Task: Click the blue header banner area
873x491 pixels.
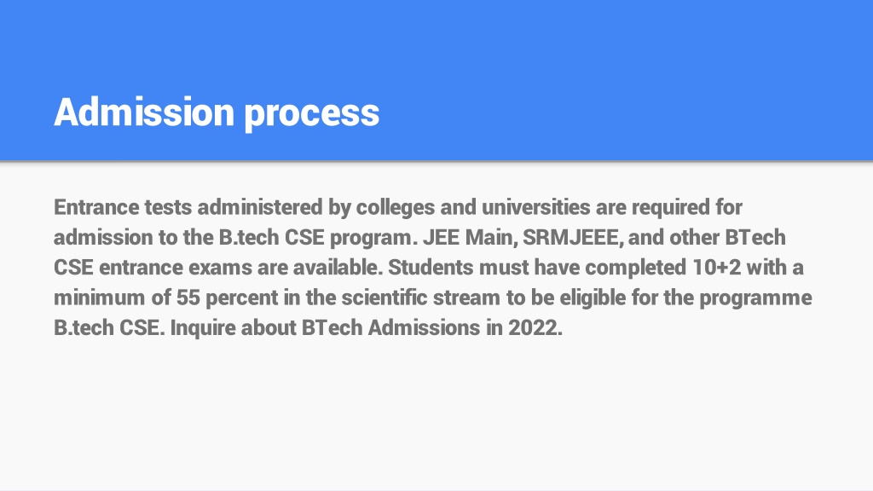Action: [x=436, y=80]
